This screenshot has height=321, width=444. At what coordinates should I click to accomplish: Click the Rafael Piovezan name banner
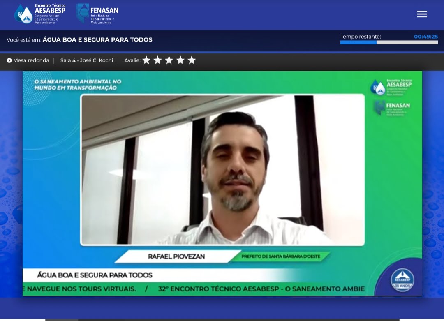tap(176, 256)
